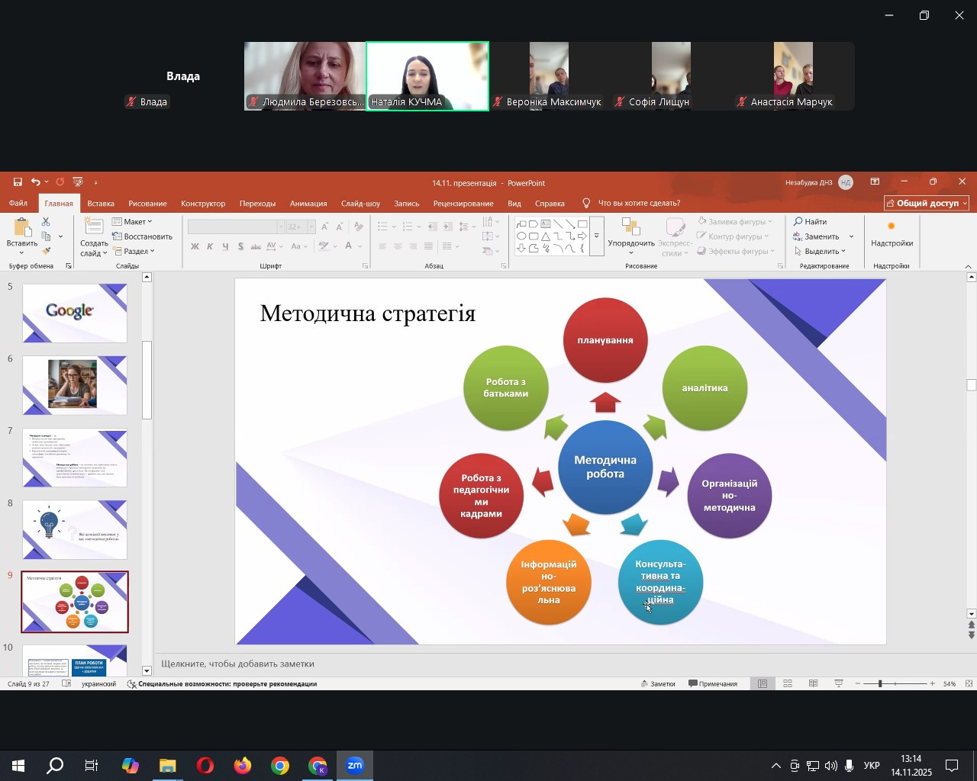Expand the Раздел section dropdown
The image size is (977, 781).
click(134, 251)
